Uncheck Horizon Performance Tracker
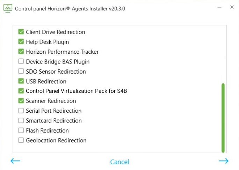Image resolution: width=239 pixels, height=170 pixels. (x=21, y=52)
